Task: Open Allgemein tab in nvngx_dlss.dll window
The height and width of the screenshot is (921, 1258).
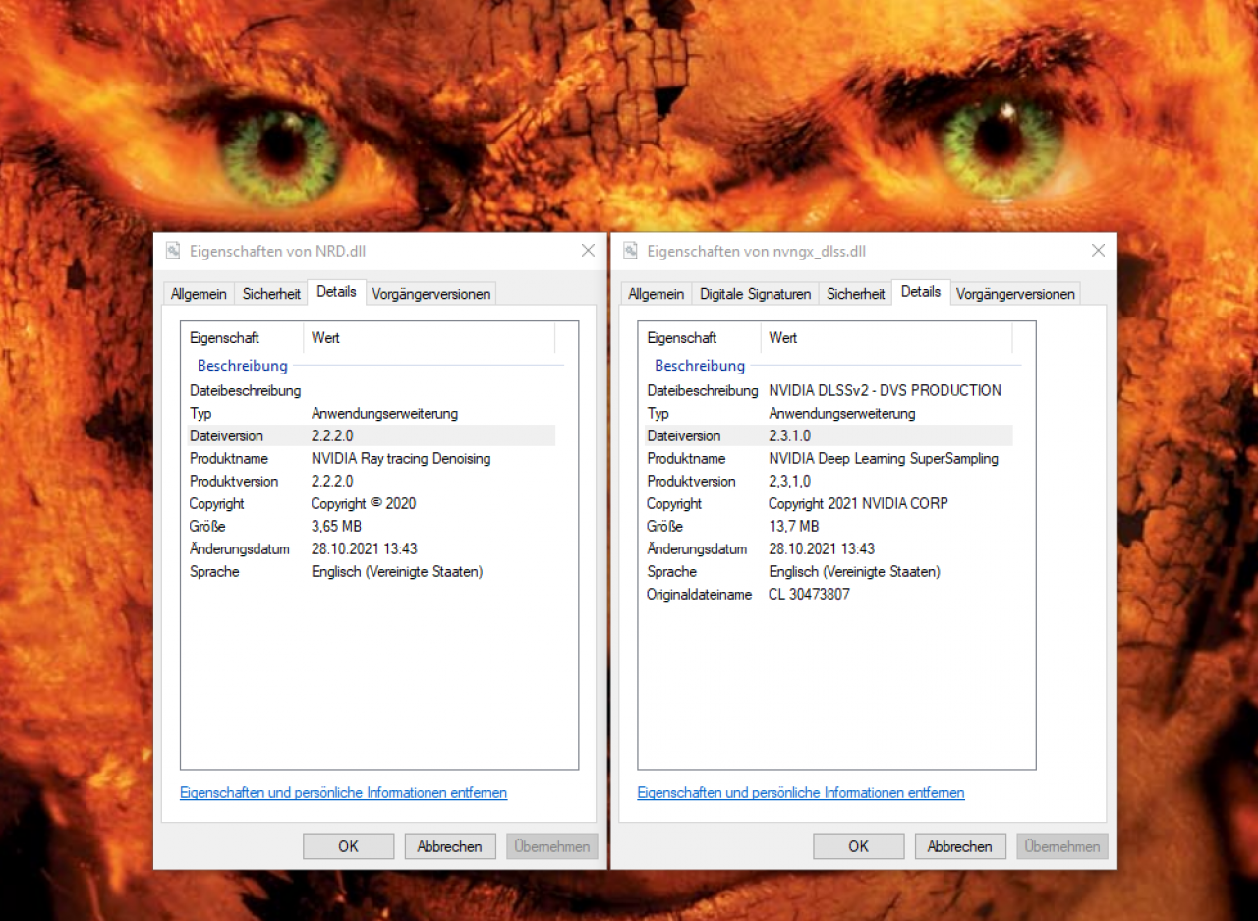Action: [x=657, y=294]
